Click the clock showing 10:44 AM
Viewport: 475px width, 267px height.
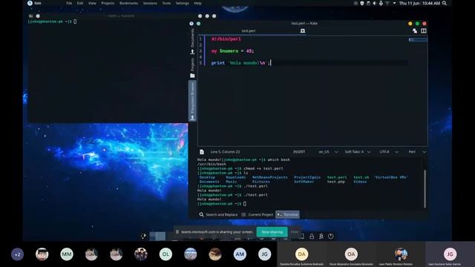pos(430,3)
